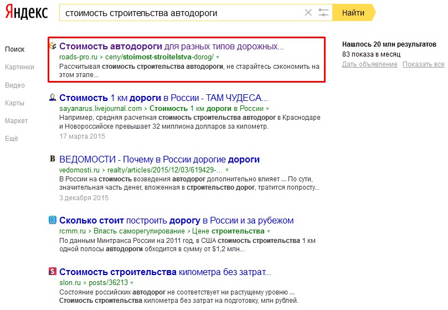Clear the search query with X icon
The image size is (448, 310).
coord(308,13)
